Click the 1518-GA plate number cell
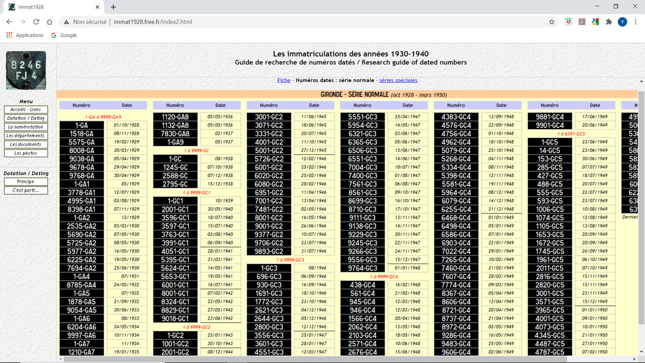The image size is (645, 363). point(82,134)
